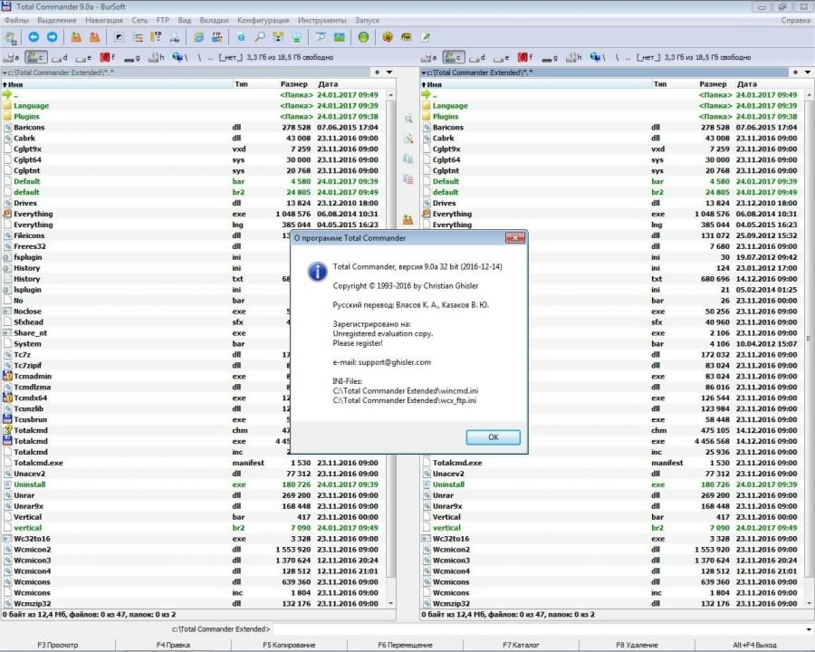Open the Конфигурация menu
Image resolution: width=815 pixels, height=652 pixels.
point(263,19)
